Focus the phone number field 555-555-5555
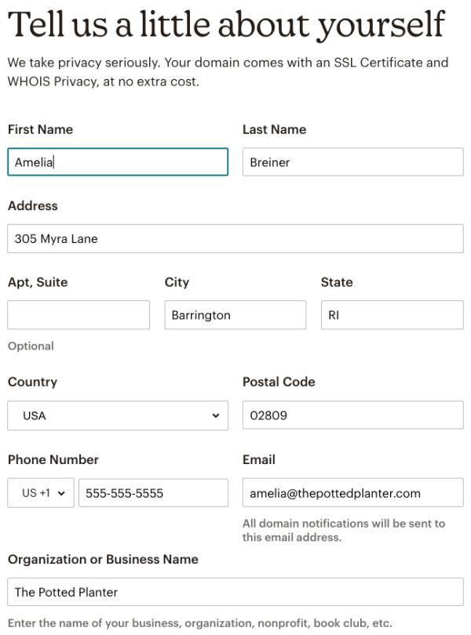Viewport: 471px width, 635px height. [x=153, y=493]
